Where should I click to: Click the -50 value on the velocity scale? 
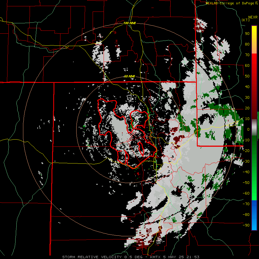[246, 183]
